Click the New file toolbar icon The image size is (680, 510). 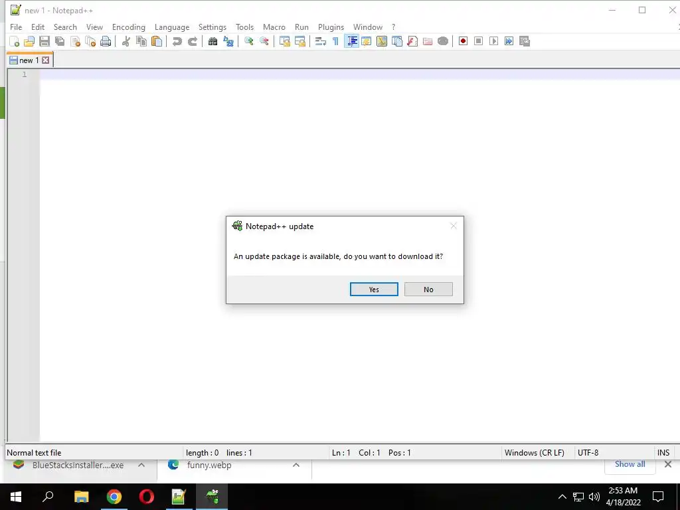pos(15,41)
